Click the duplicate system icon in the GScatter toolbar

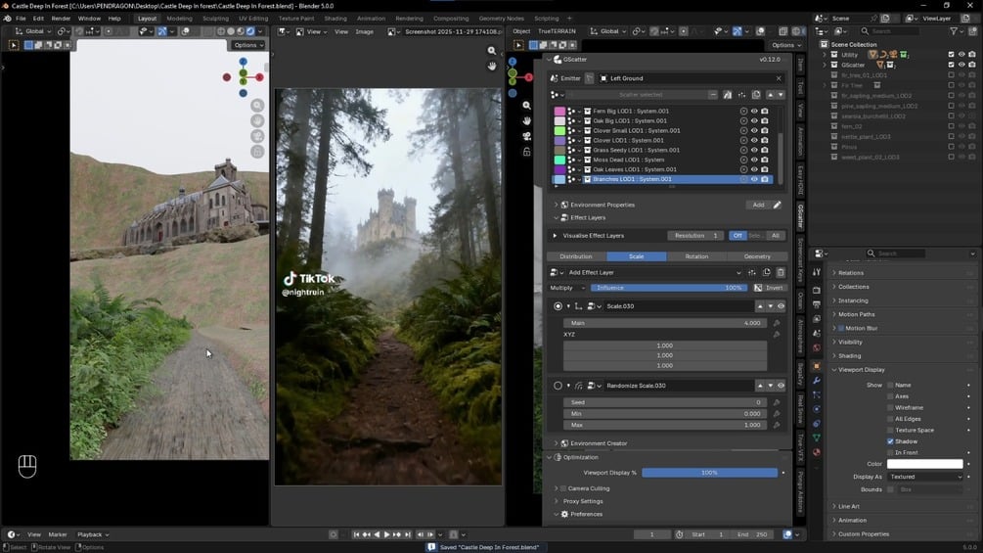click(756, 95)
